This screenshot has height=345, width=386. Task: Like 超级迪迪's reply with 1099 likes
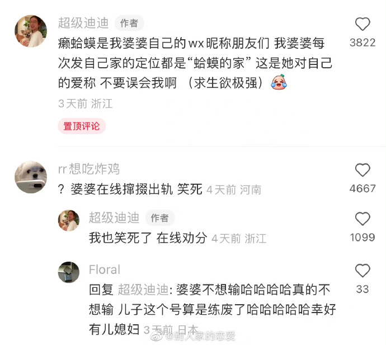click(363, 219)
